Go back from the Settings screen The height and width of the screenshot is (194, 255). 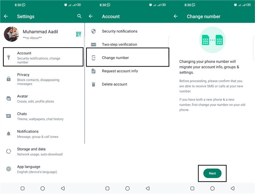pos(6,16)
